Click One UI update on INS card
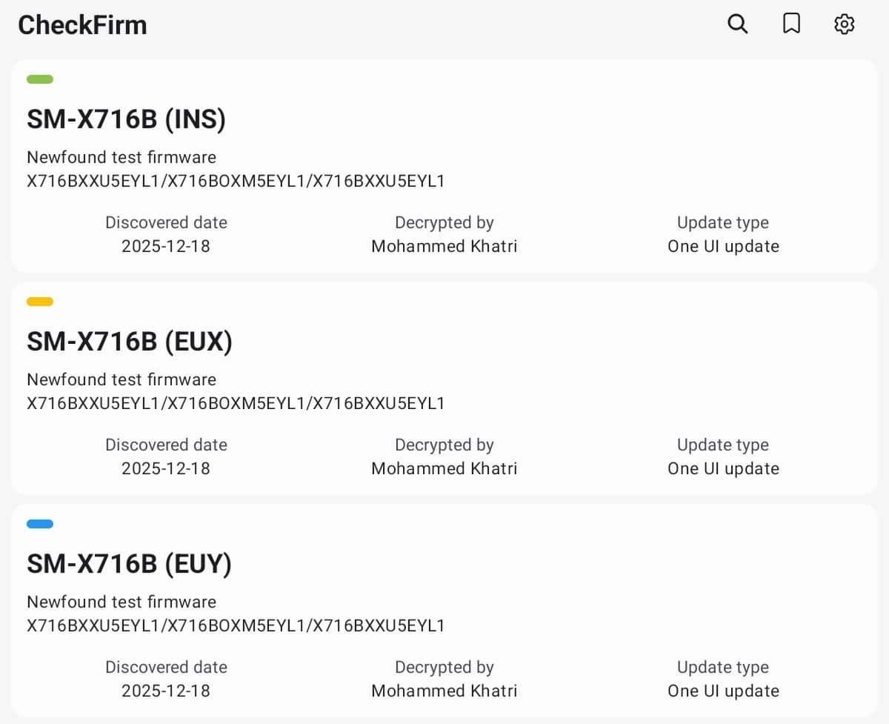 coord(723,246)
